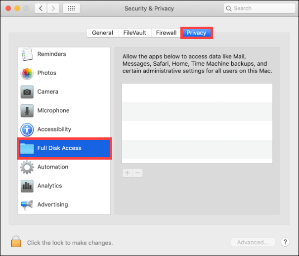The image size is (299, 256).
Task: Choose the Microphone text entry
Action: pyautogui.click(x=53, y=111)
